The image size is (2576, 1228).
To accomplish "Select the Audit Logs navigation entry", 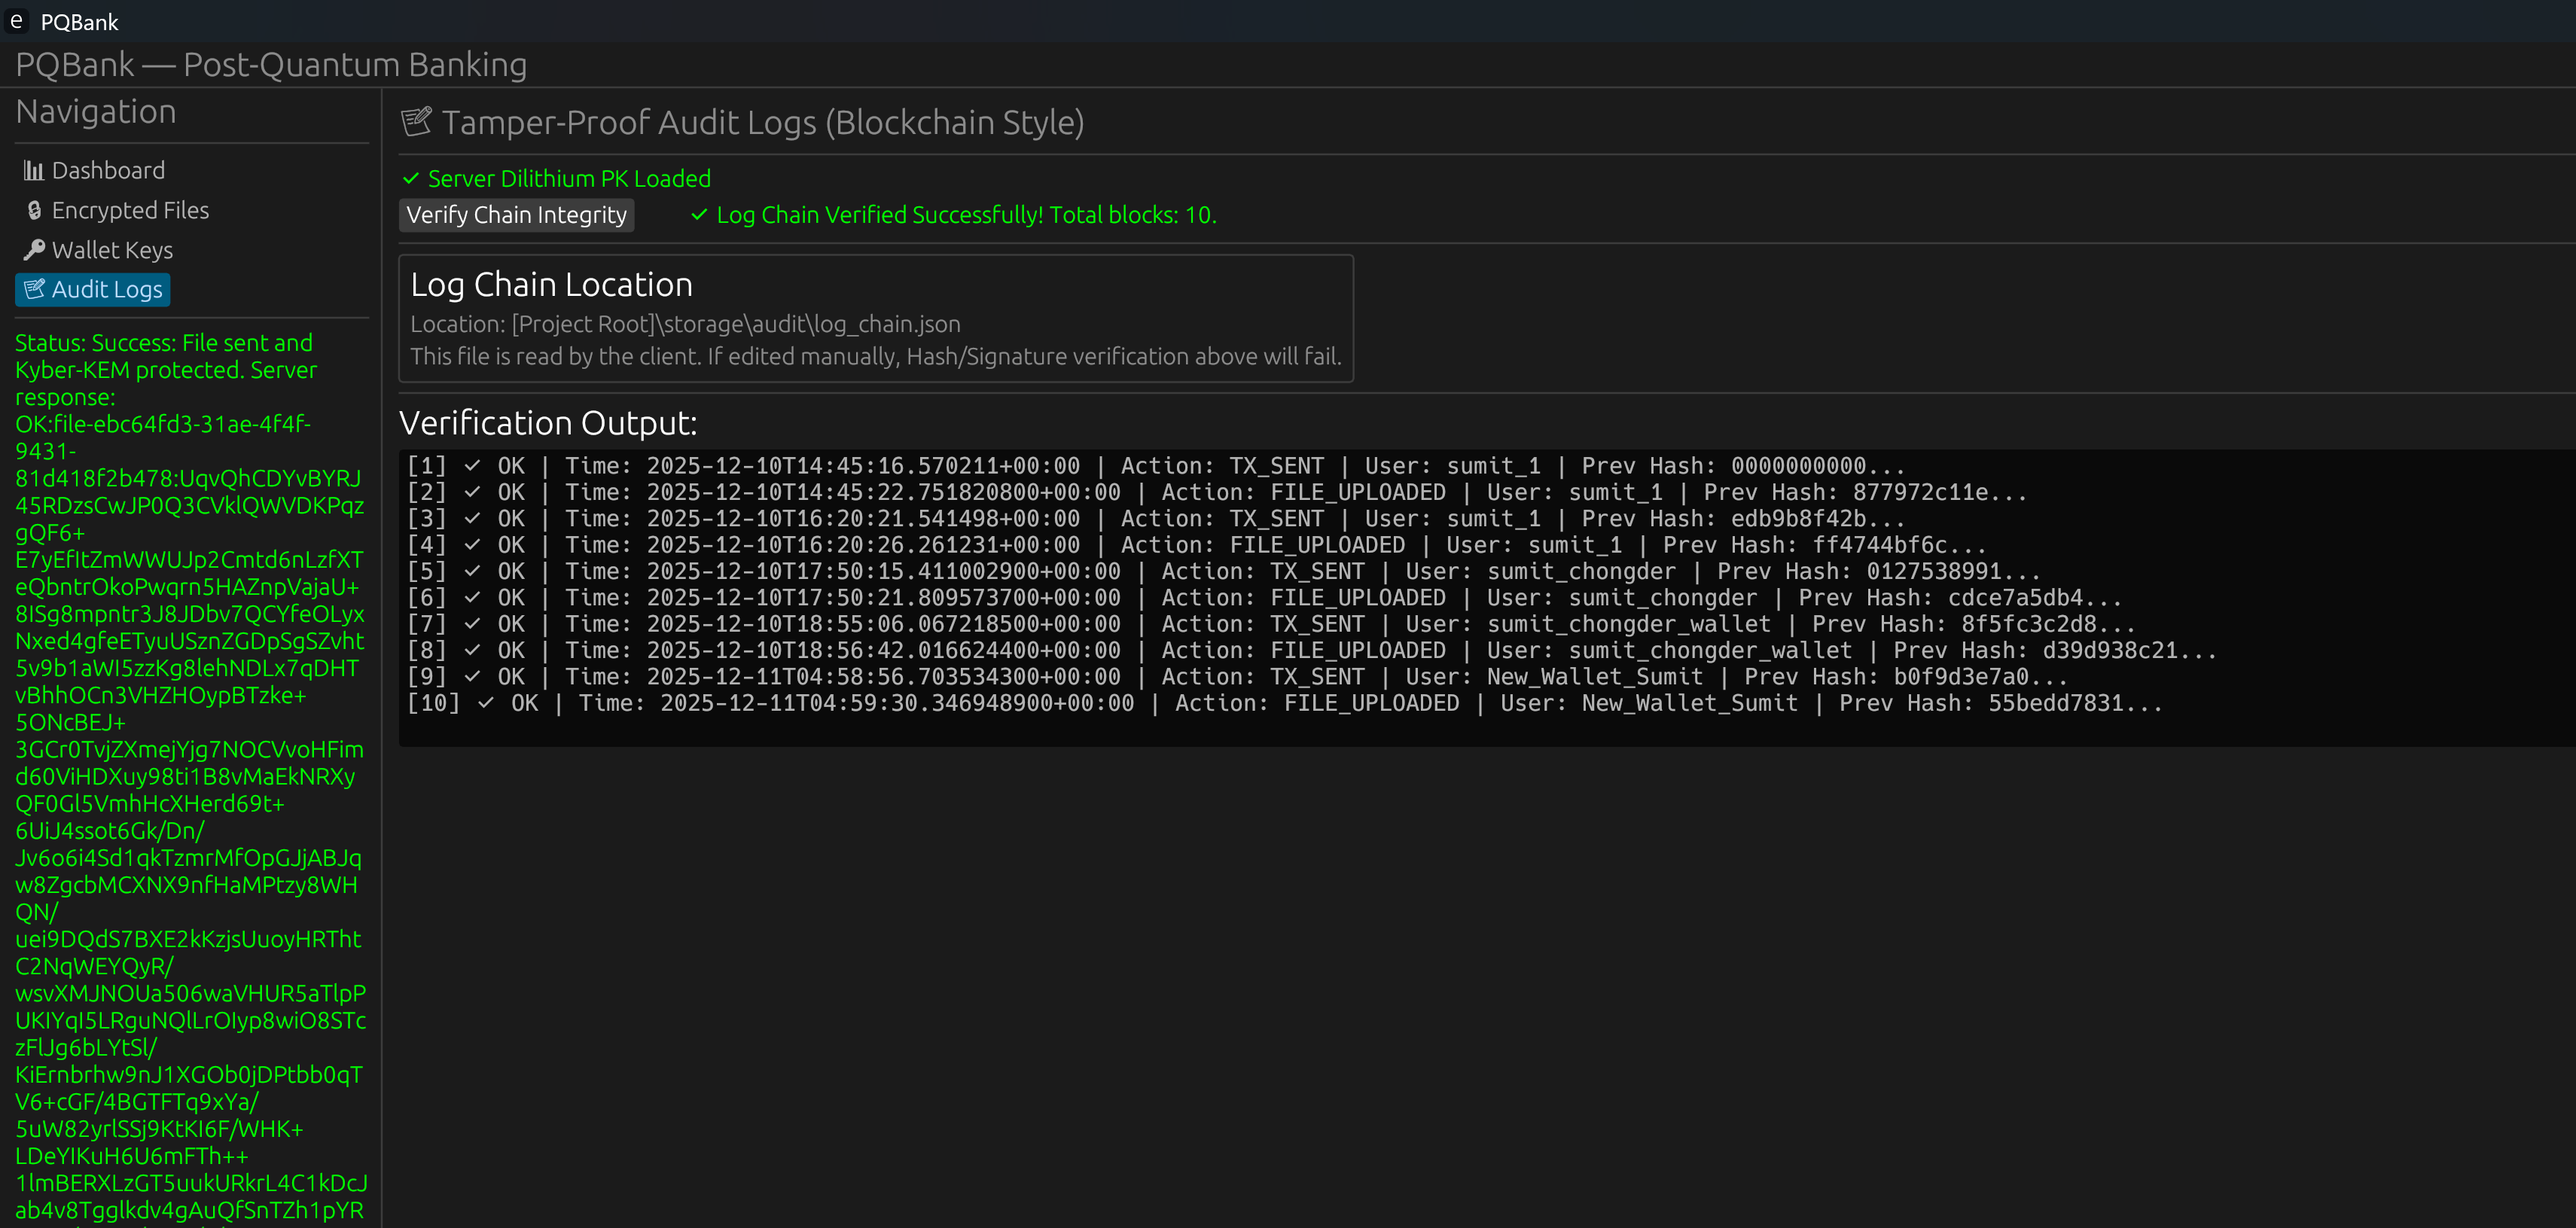I will 106,290.
